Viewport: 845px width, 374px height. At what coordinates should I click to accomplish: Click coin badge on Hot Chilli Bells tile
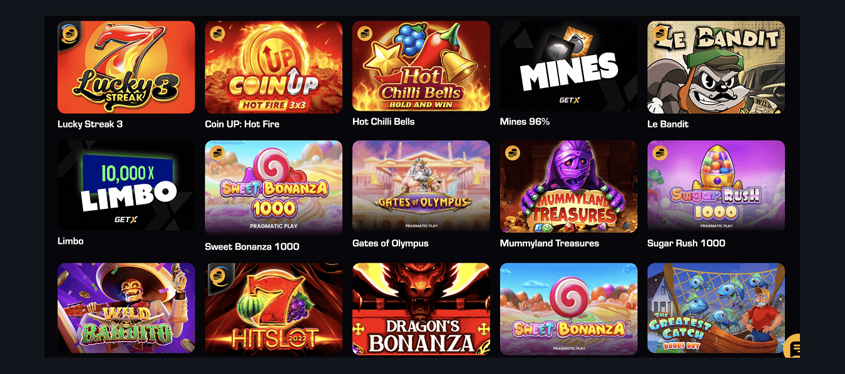click(x=364, y=33)
